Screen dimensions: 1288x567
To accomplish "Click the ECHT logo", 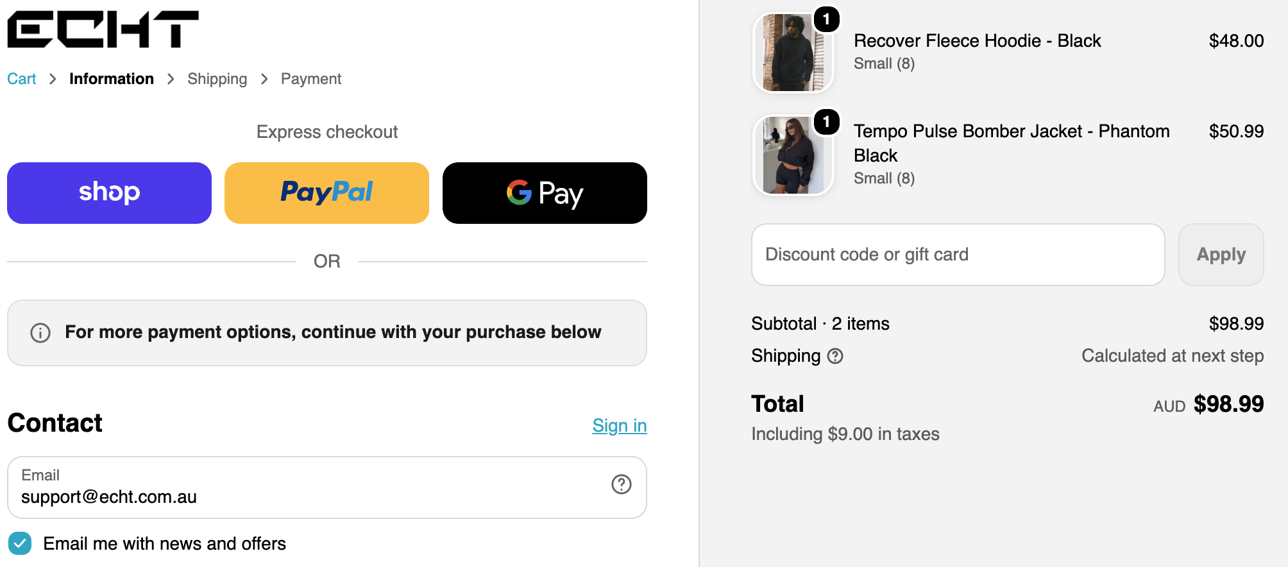I will tap(103, 29).
